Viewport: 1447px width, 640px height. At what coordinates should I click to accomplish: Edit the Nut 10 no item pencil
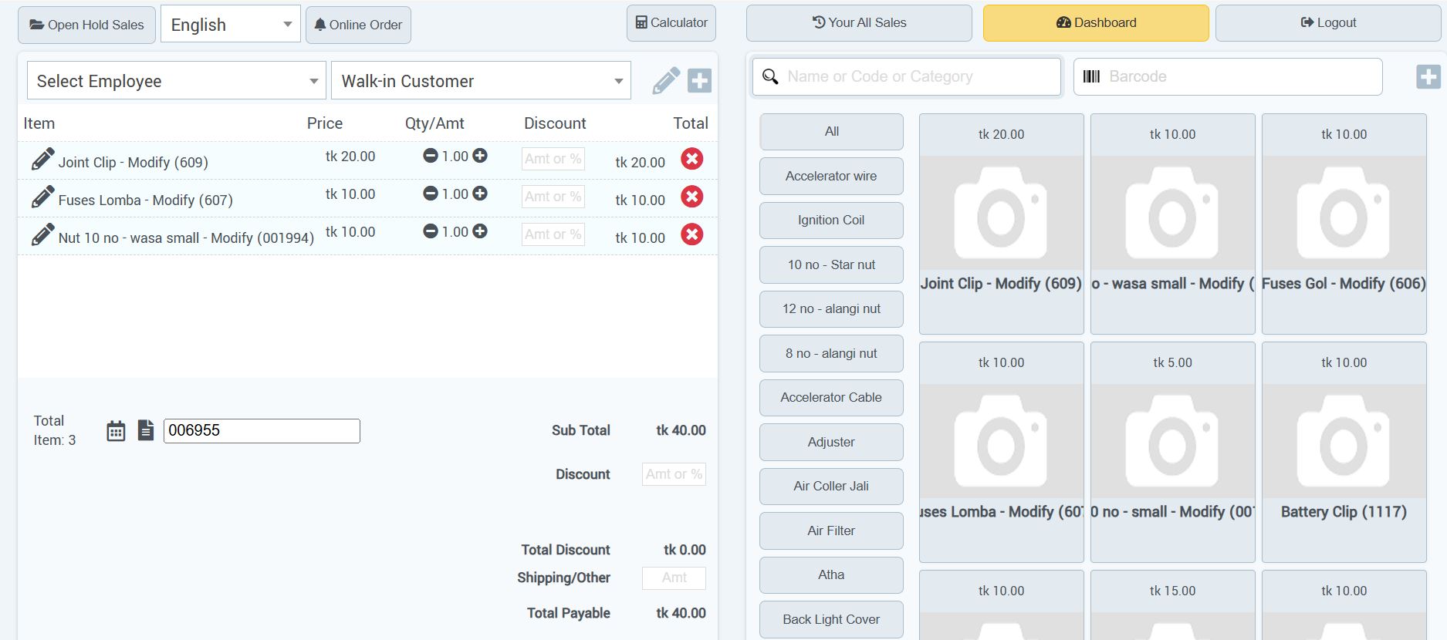click(x=42, y=234)
